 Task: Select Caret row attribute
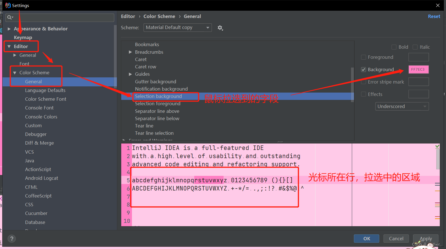point(145,67)
